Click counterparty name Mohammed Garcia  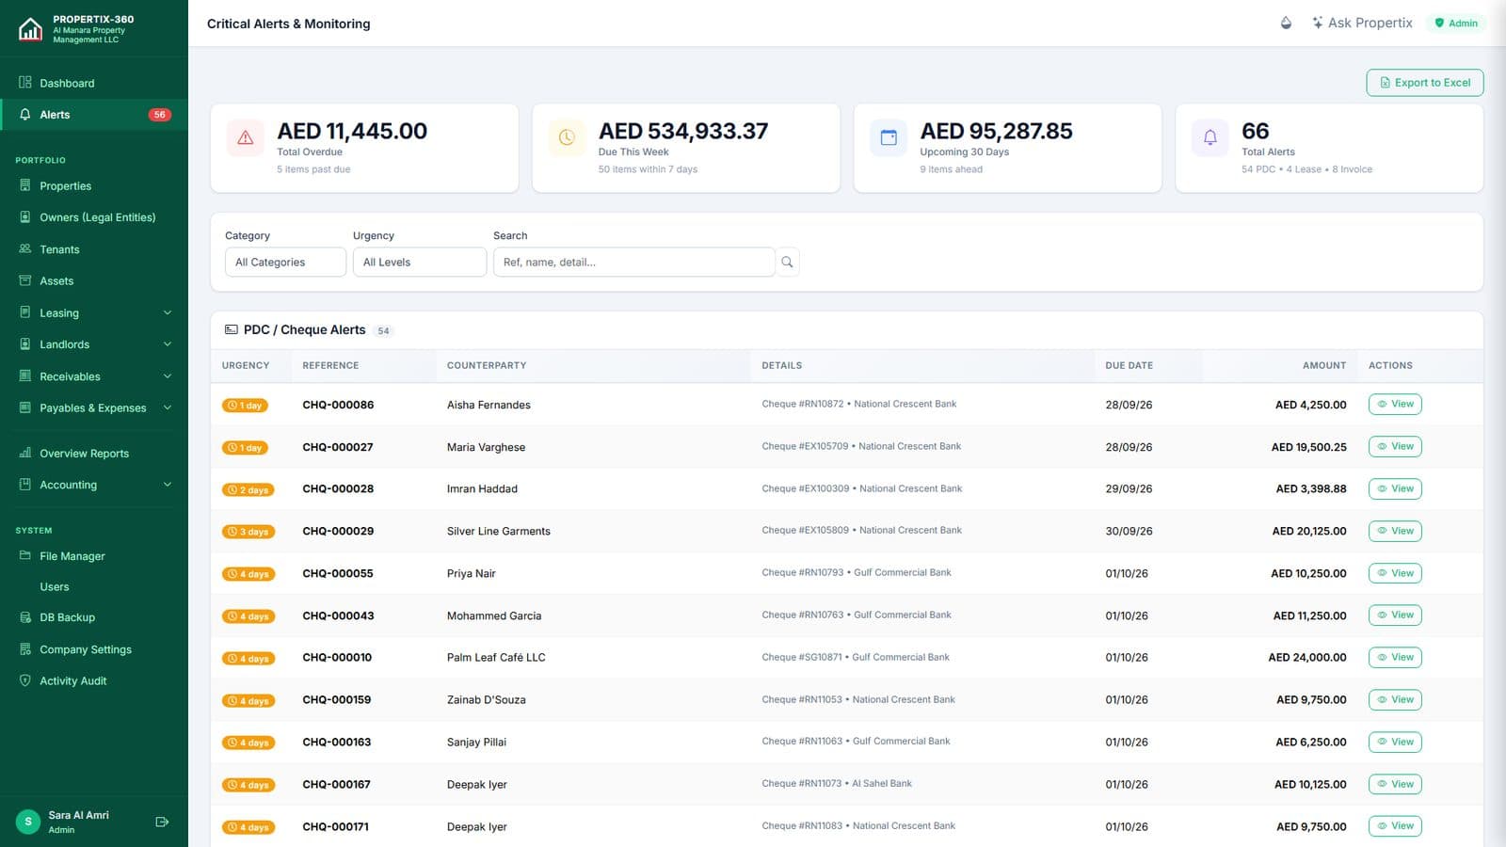click(494, 615)
